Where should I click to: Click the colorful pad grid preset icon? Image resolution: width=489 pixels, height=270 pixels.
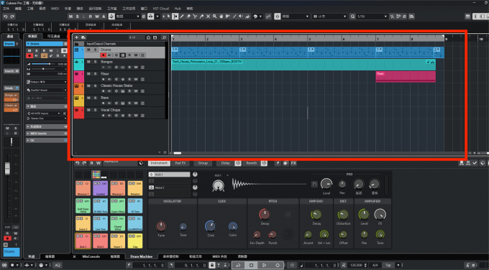pyautogui.click(x=96, y=174)
